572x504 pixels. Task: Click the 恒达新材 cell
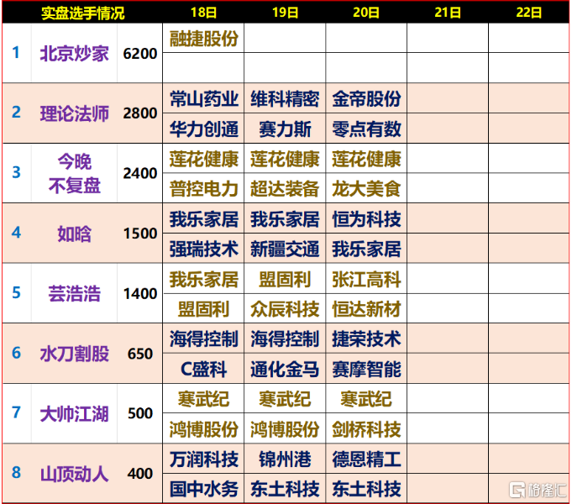(x=366, y=309)
